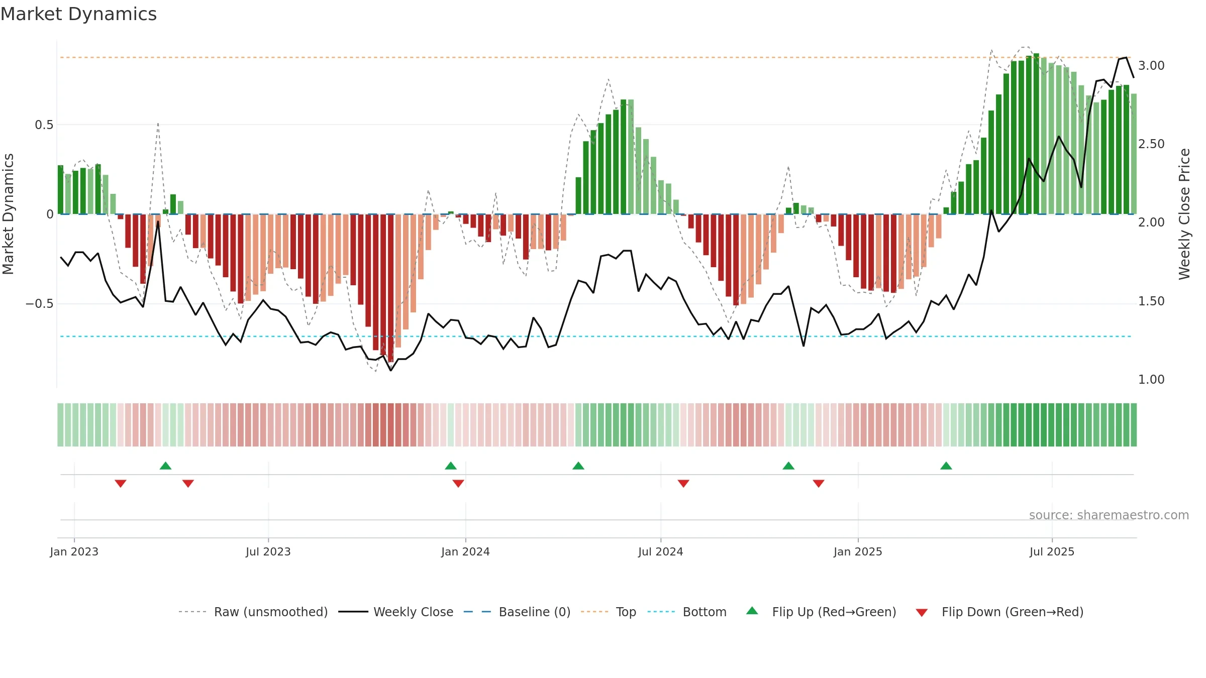The width and height of the screenshot is (1206, 678).
Task: Select the last green flip-up marker in 2025
Action: [x=946, y=466]
